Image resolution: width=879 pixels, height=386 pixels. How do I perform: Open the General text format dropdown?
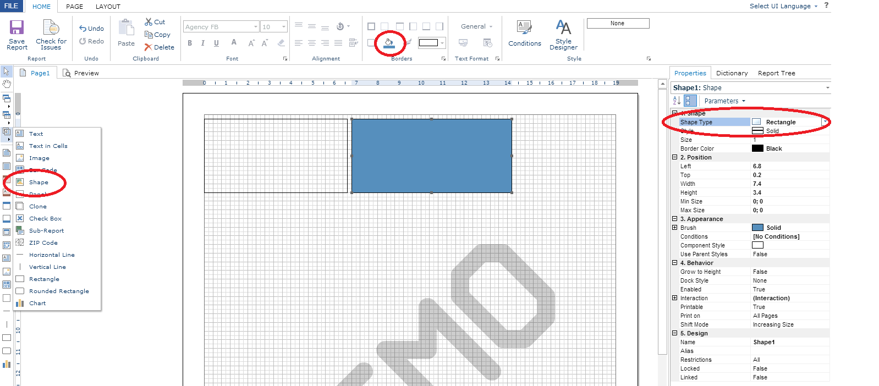[477, 26]
